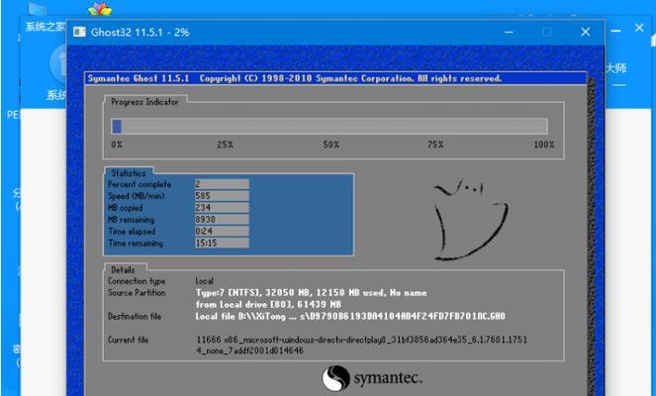Click the Speed value field '585'
Viewport: 656px width, 396px height.
coord(222,195)
